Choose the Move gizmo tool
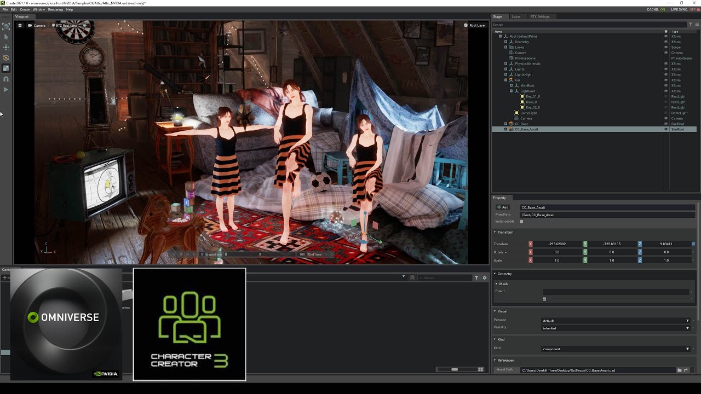The width and height of the screenshot is (701, 394). tap(6, 47)
